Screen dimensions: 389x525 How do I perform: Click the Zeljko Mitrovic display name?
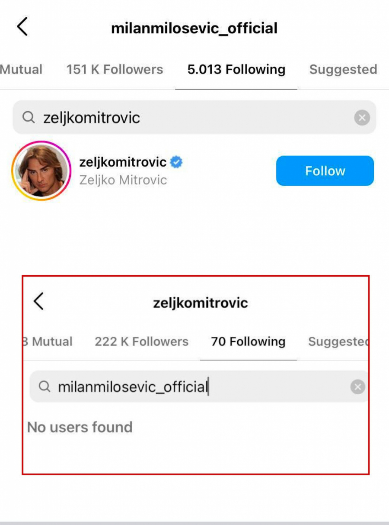(x=122, y=180)
